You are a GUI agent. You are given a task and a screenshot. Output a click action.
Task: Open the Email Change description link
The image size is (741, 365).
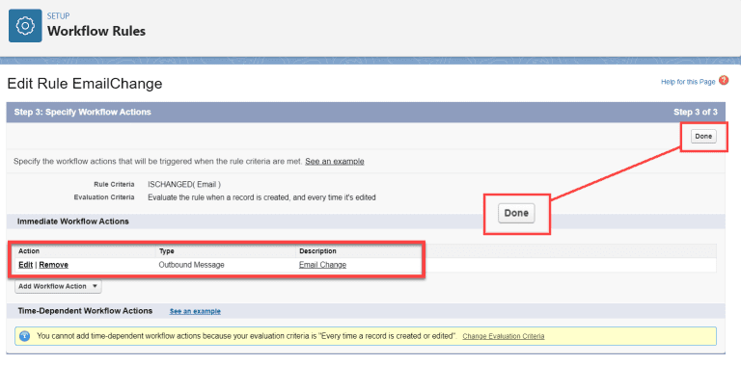pyautogui.click(x=322, y=265)
